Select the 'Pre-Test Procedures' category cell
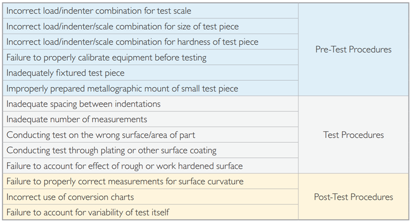The image size is (411, 222). coord(353,50)
